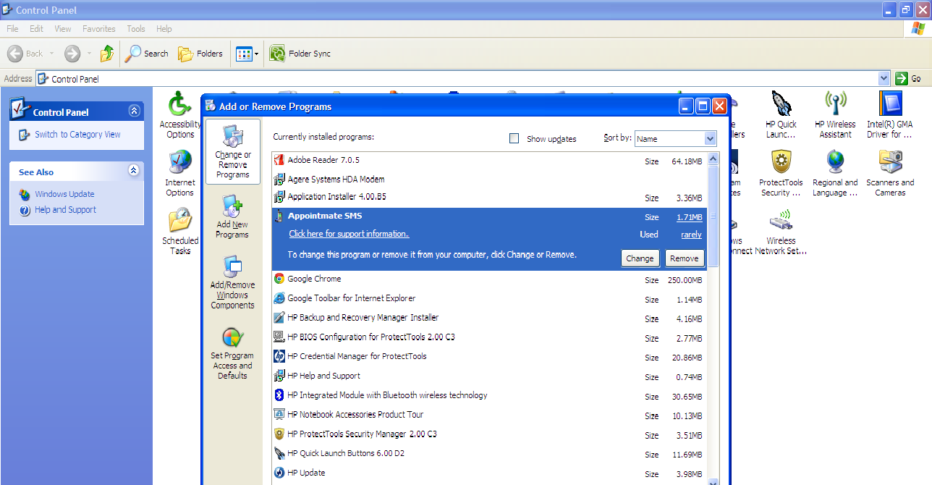
Task: Select the Google Chrome program entry
Action: point(489,279)
